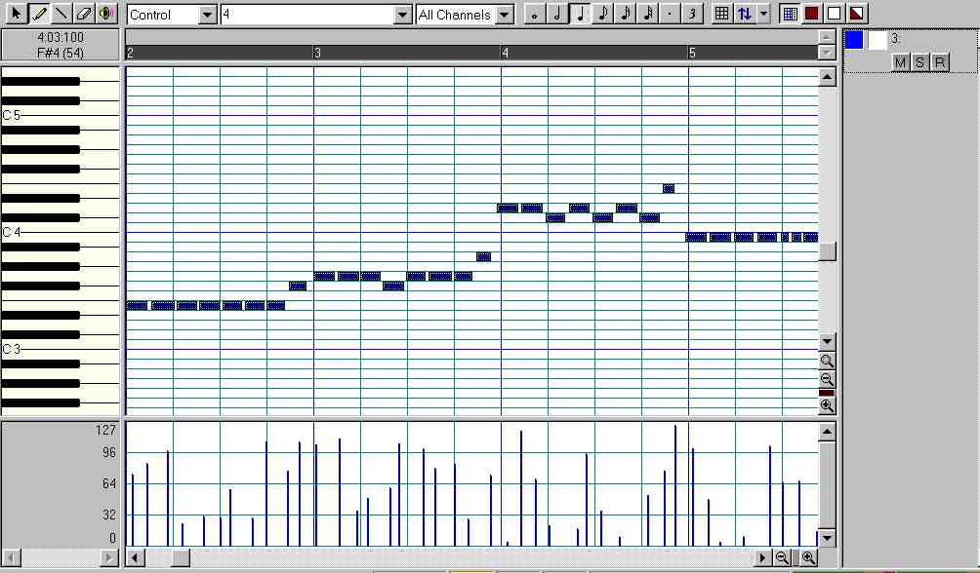
Task: Click the C 5 piano key
Action: pos(60,115)
